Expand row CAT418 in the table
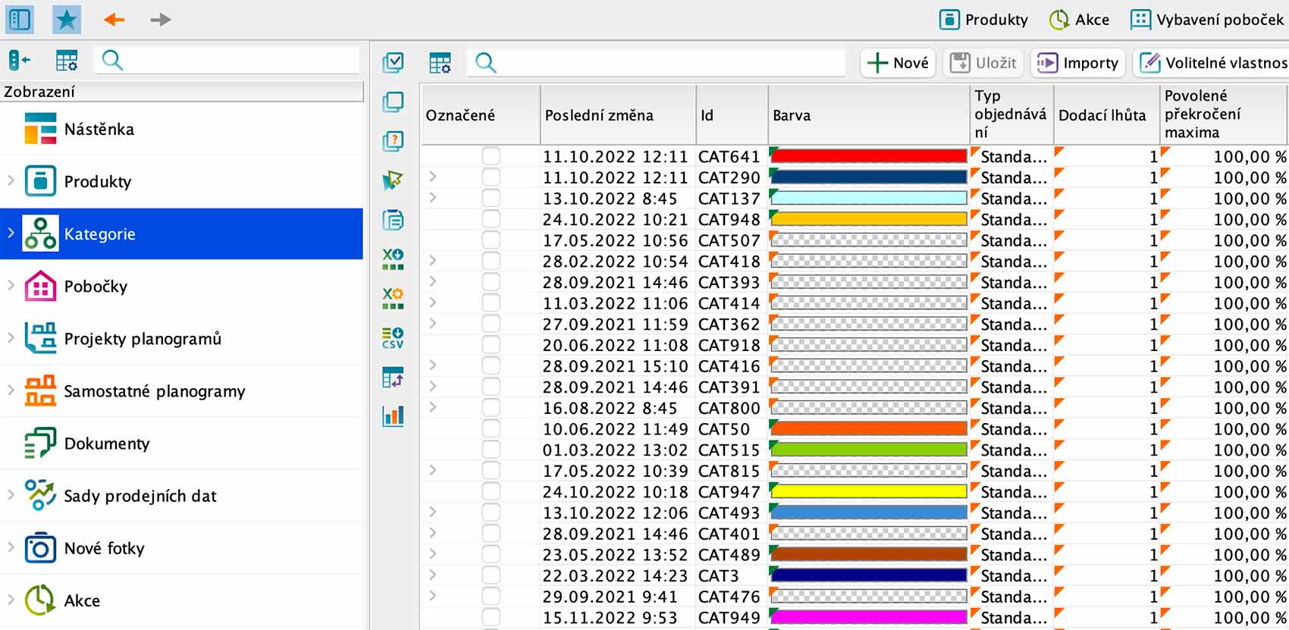 click(432, 260)
